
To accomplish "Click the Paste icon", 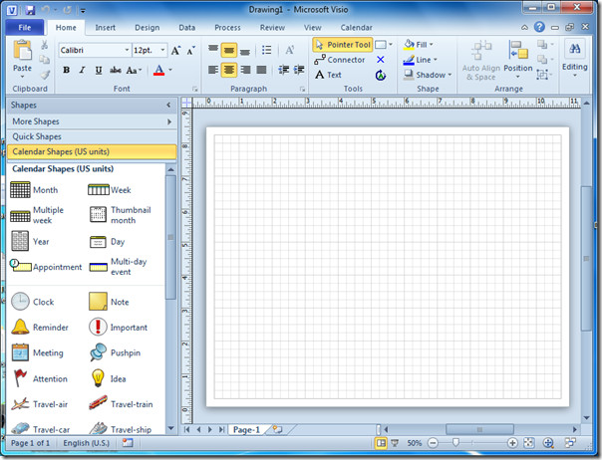I will pos(22,51).
